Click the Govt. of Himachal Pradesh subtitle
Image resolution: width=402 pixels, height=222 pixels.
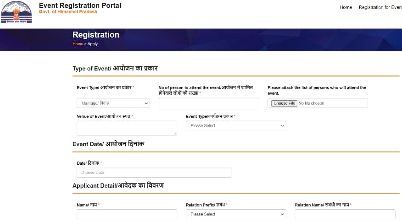pyautogui.click(x=68, y=12)
